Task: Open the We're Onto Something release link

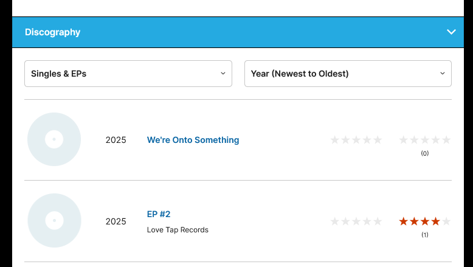Action: (193, 140)
